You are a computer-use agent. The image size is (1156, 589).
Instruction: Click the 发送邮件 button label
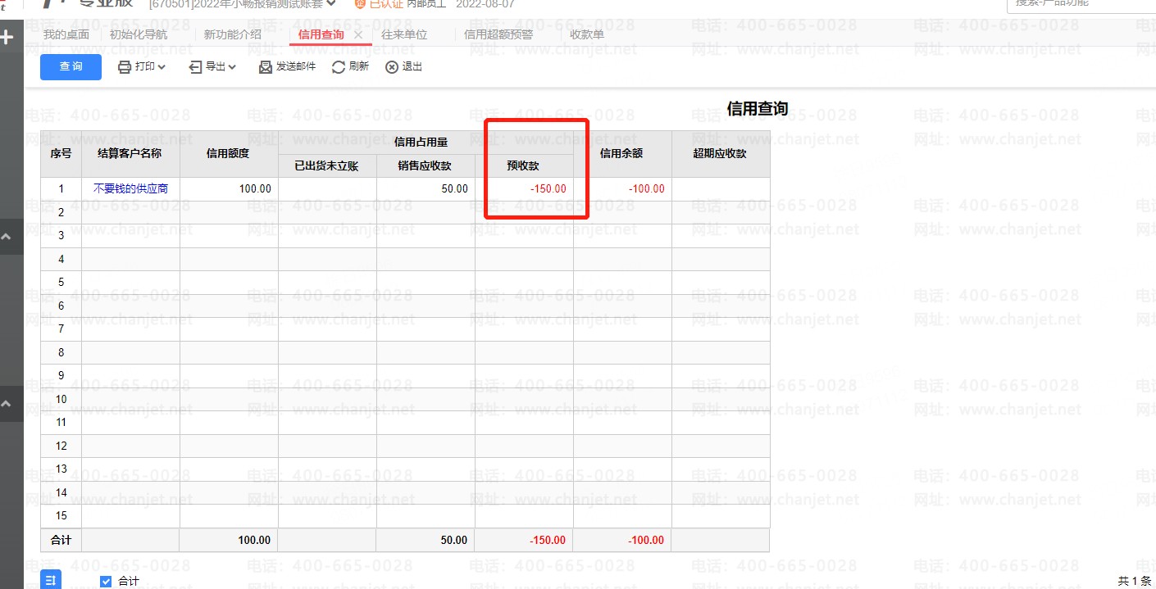coord(296,67)
